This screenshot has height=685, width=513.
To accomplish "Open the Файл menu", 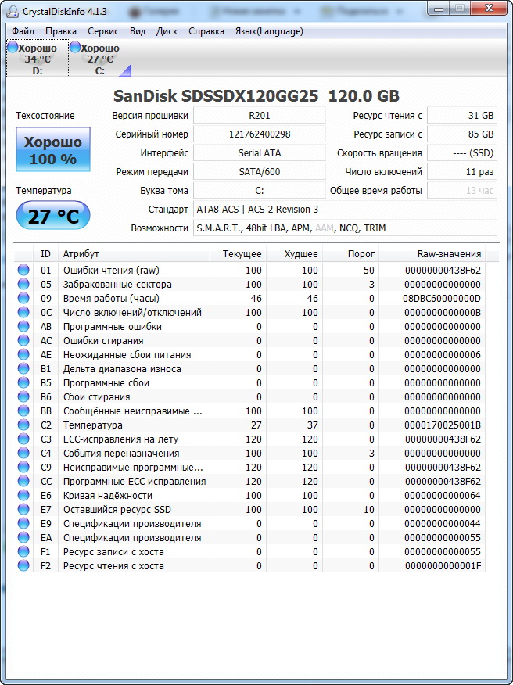I will [x=23, y=31].
